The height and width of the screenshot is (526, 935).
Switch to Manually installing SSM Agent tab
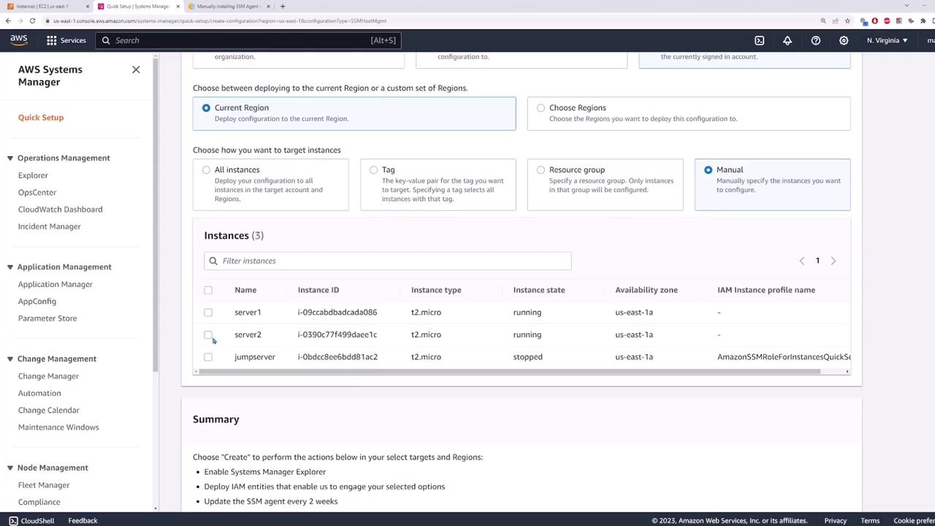[x=229, y=6]
